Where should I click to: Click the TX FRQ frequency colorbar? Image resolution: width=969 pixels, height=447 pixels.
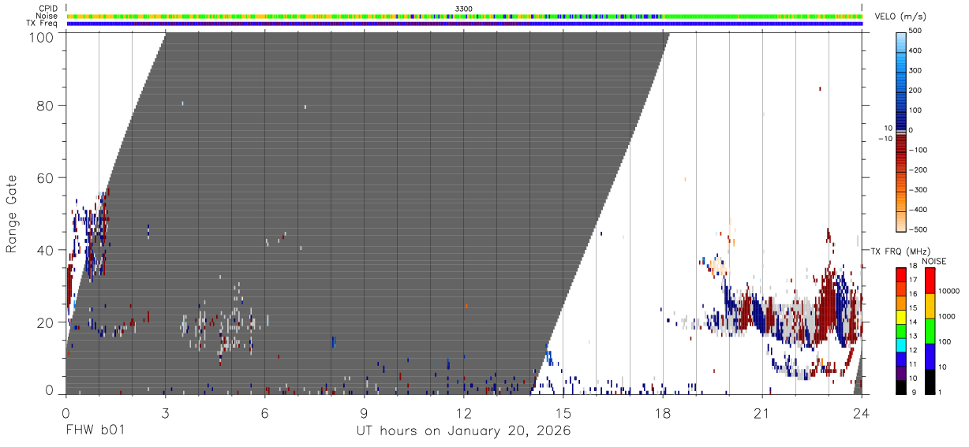(x=900, y=330)
